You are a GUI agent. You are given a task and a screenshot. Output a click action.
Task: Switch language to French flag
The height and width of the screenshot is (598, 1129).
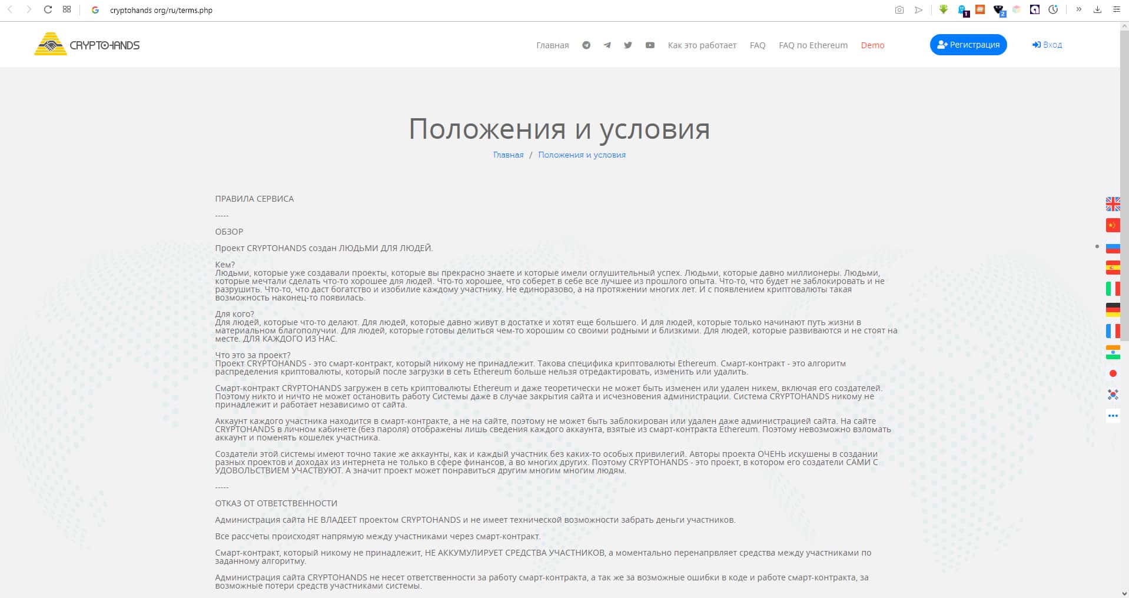click(1113, 331)
